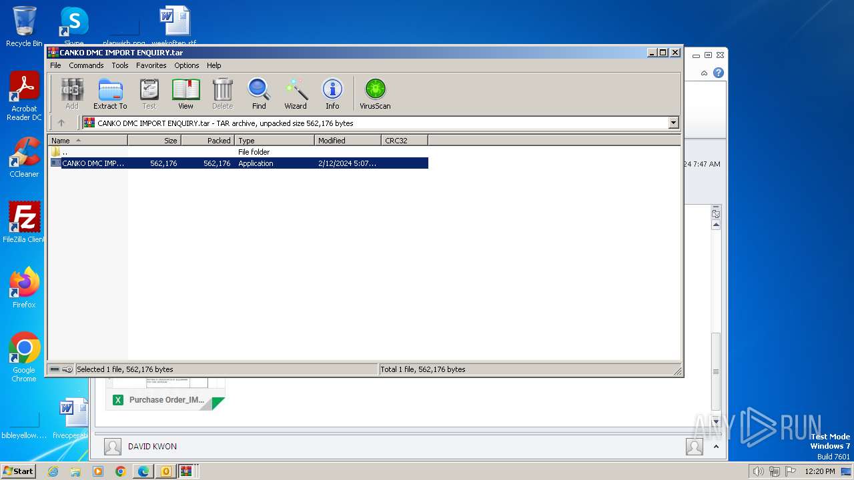Open the Commands menu
854x480 pixels.
[86, 65]
